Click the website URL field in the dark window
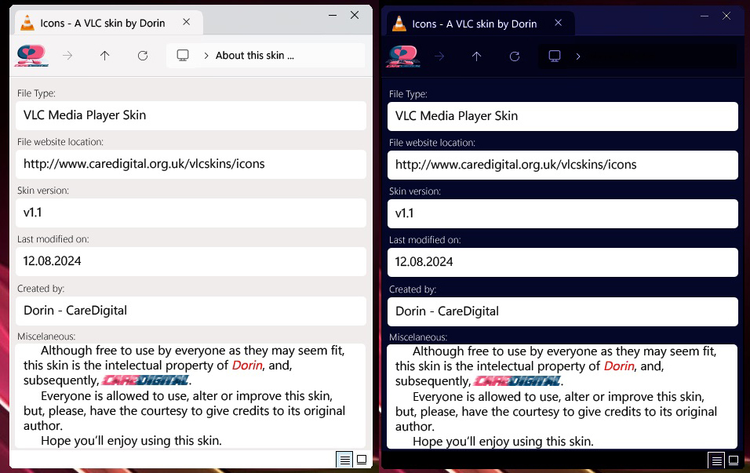The width and height of the screenshot is (750, 473). tap(562, 165)
